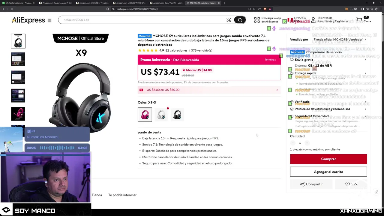
Task: Open Tienda oficial MCHOSE seller dropdown
Action: (x=340, y=40)
